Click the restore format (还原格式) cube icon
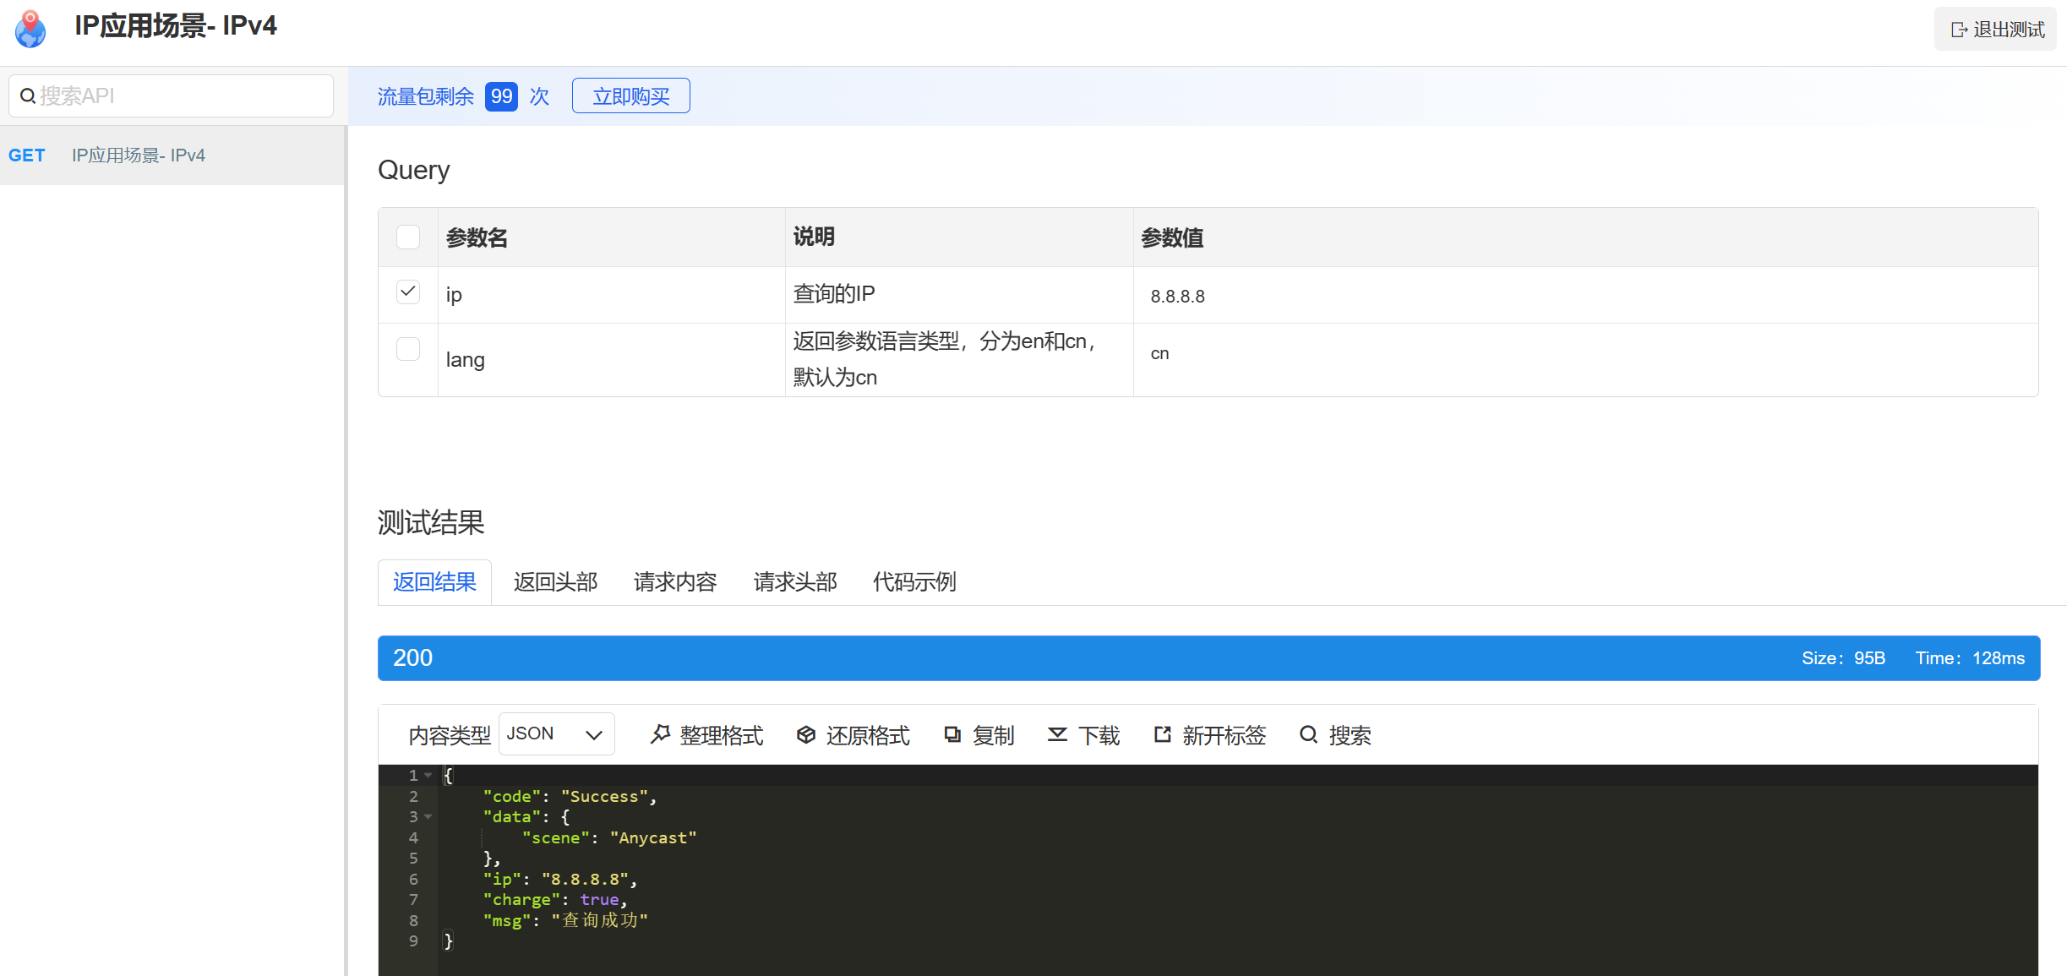Screen dimensions: 2067x976 click(x=806, y=734)
